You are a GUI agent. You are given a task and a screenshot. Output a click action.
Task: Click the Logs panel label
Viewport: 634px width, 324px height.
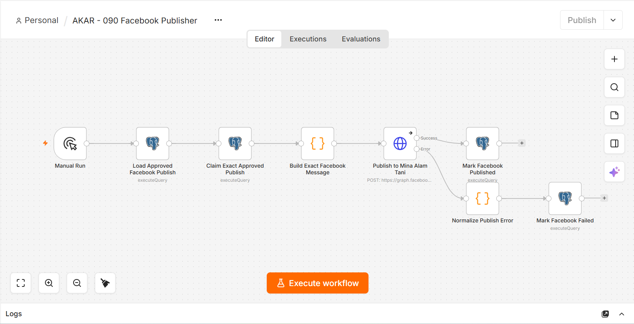[x=14, y=314]
